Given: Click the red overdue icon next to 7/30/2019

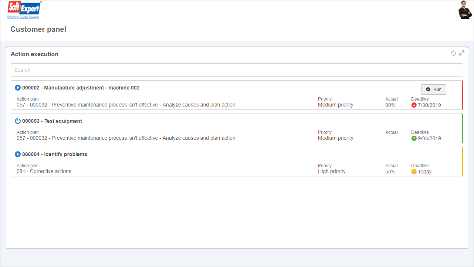Looking at the screenshot, I should 414,105.
